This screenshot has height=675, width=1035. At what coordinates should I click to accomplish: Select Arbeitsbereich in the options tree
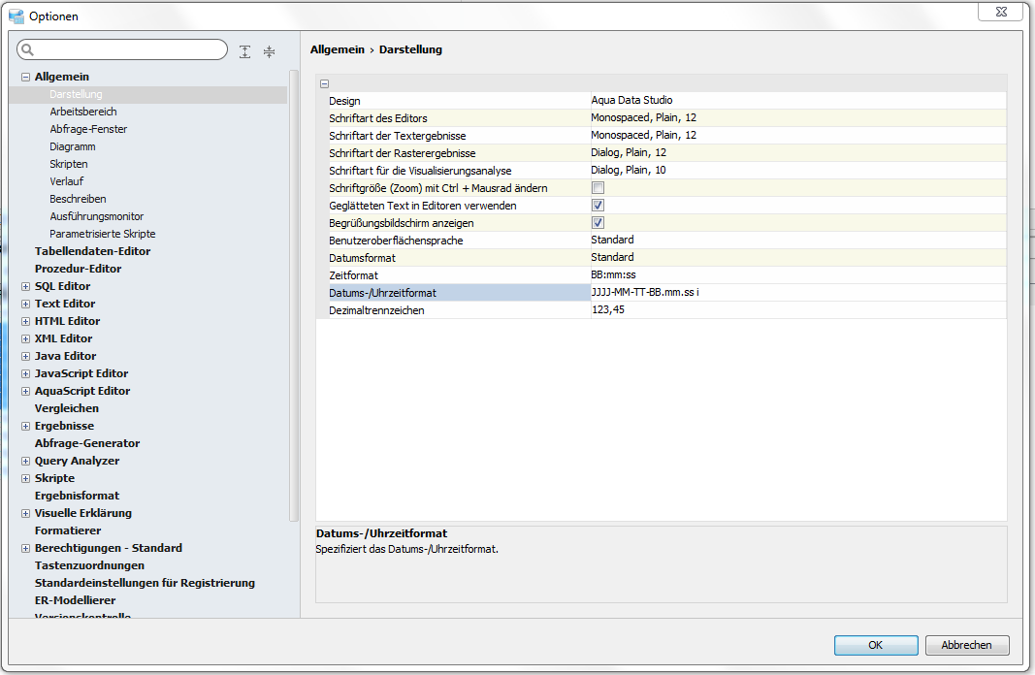coord(83,112)
